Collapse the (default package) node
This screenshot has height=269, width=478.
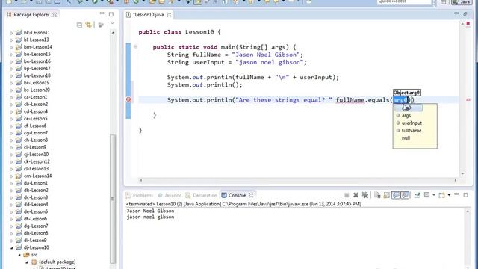[x=27, y=262]
